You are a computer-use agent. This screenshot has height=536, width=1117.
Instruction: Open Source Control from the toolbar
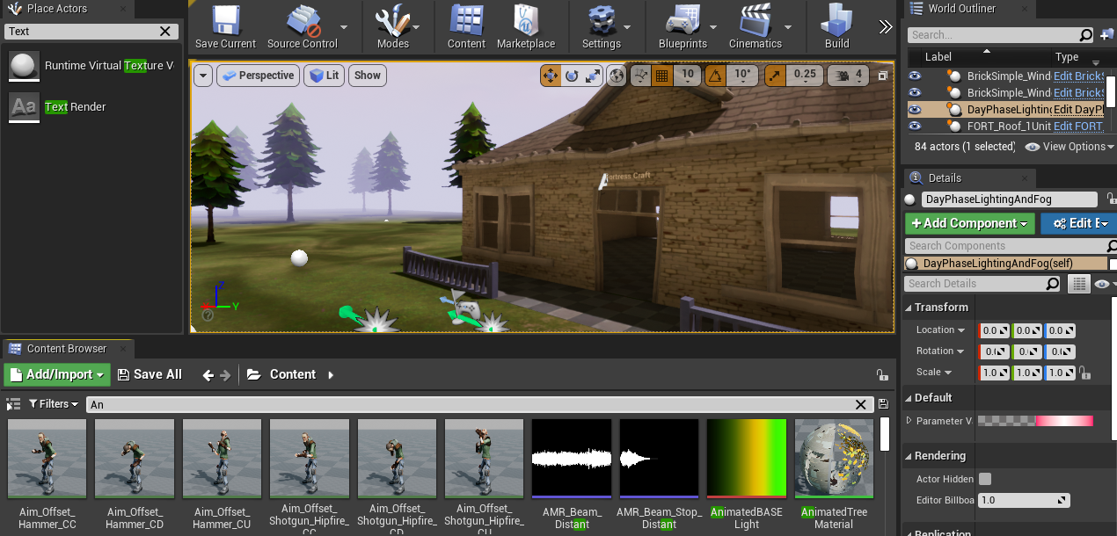click(303, 27)
